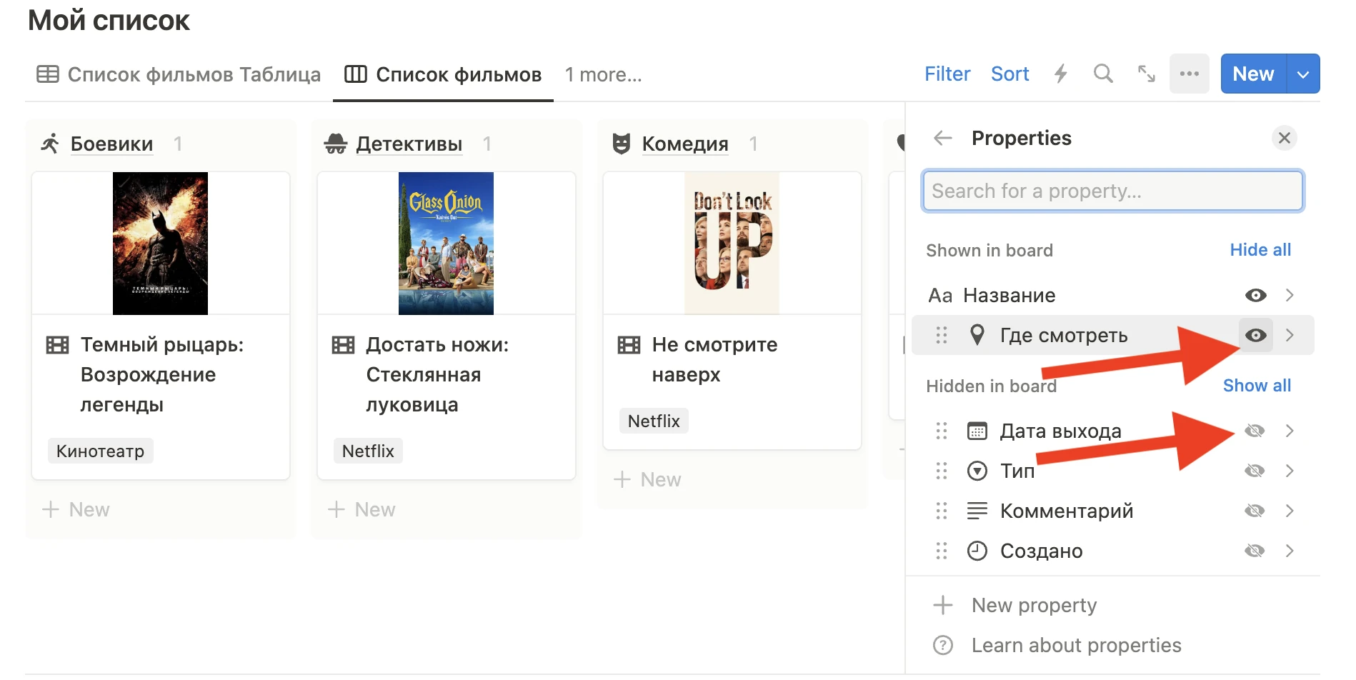This screenshot has width=1356, height=680.
Task: Grab the drag handle of Где смотреть
Action: click(942, 335)
